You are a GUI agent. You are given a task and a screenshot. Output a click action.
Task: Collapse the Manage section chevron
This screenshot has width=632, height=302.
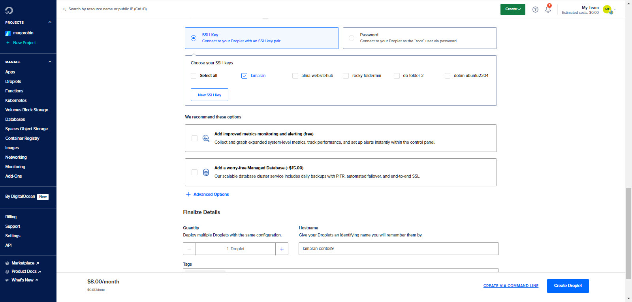[x=50, y=62]
